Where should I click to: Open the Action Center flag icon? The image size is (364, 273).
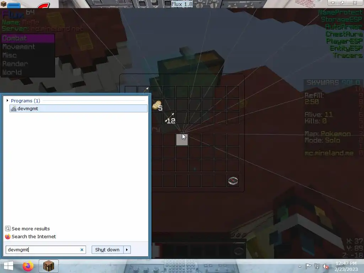pyautogui.click(x=308, y=266)
